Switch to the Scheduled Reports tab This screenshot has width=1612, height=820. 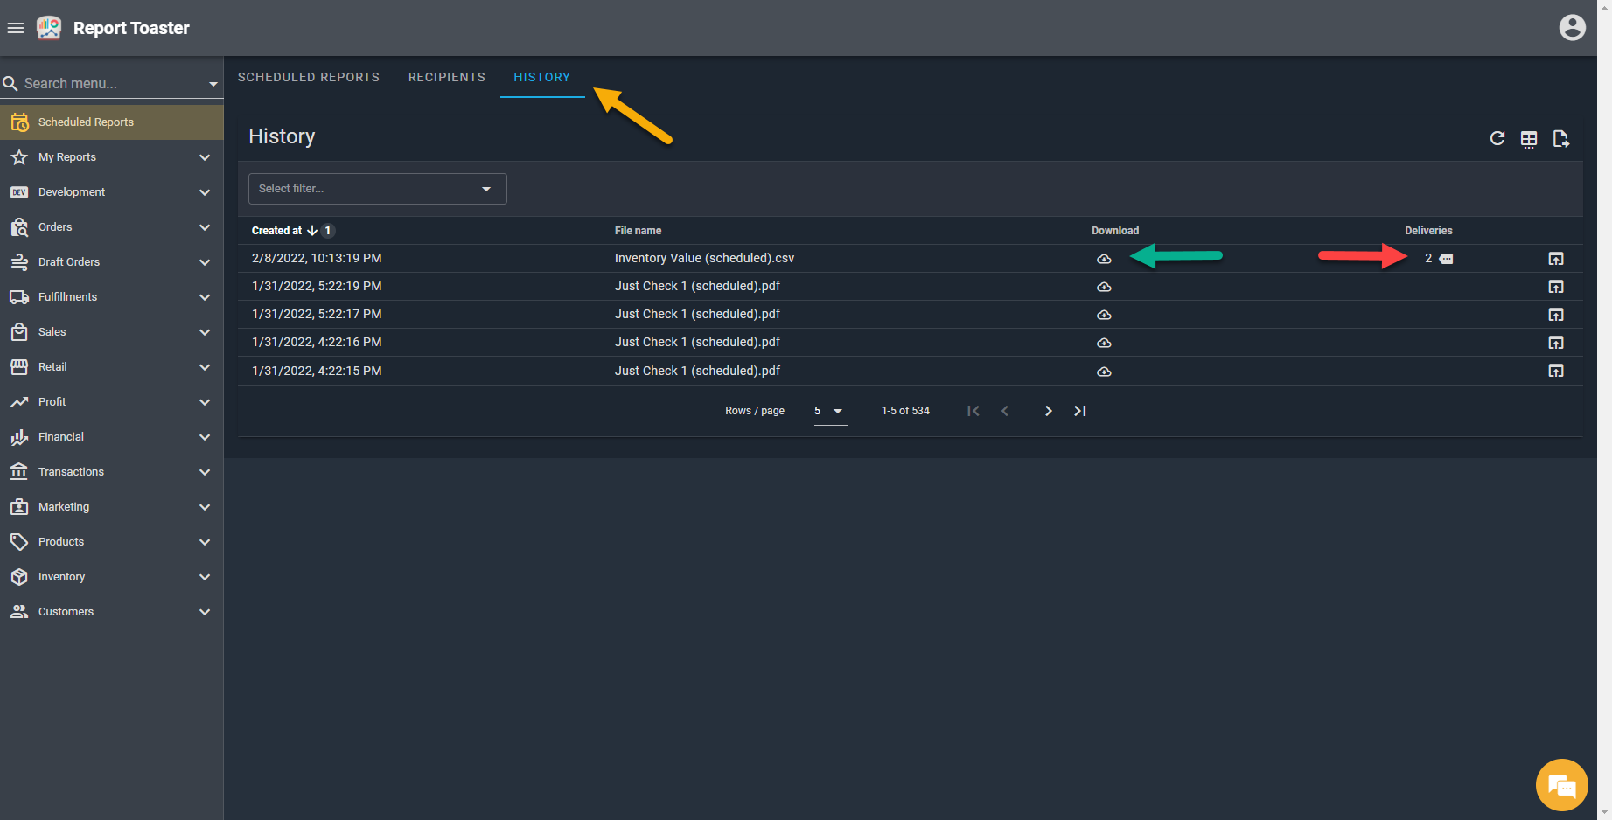click(309, 77)
